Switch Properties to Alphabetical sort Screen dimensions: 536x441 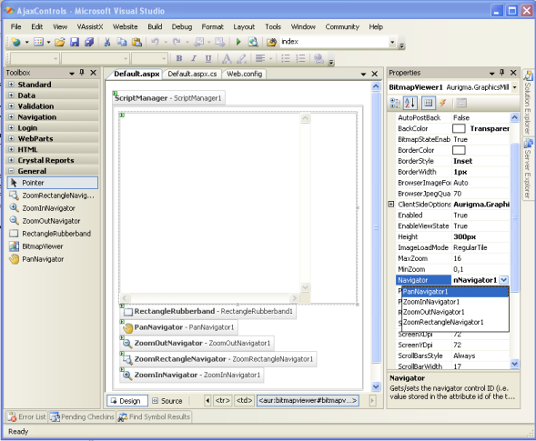[410, 103]
